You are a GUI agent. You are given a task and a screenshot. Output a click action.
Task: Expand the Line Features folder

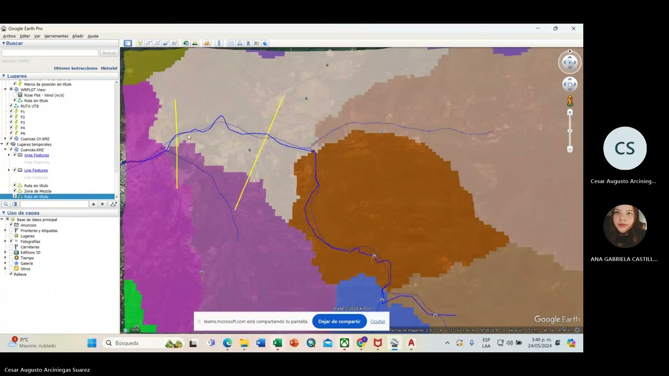(9, 170)
